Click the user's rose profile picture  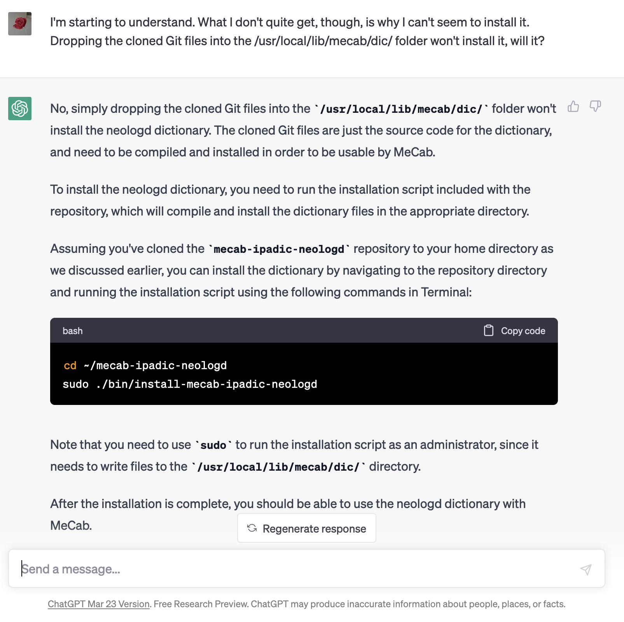tap(20, 24)
